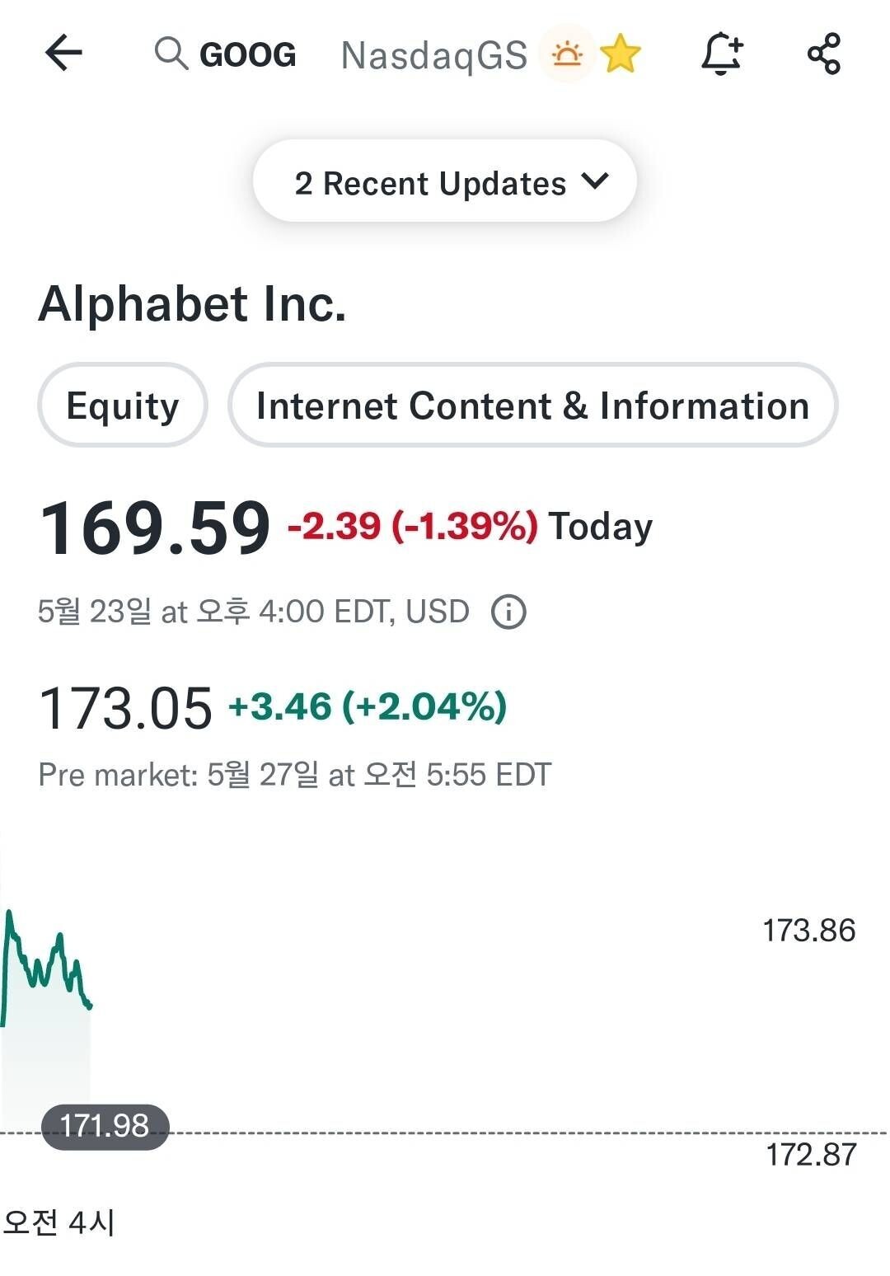Select the 171.98 previous close marker
Screen dimensions: 890x1276
pyautogui.click(x=105, y=1126)
